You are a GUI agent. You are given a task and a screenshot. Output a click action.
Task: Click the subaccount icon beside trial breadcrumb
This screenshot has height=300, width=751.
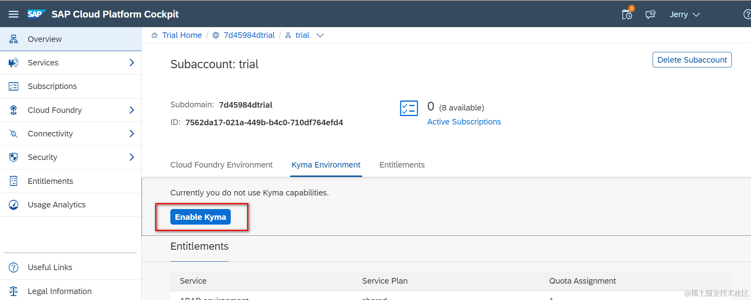[288, 35]
